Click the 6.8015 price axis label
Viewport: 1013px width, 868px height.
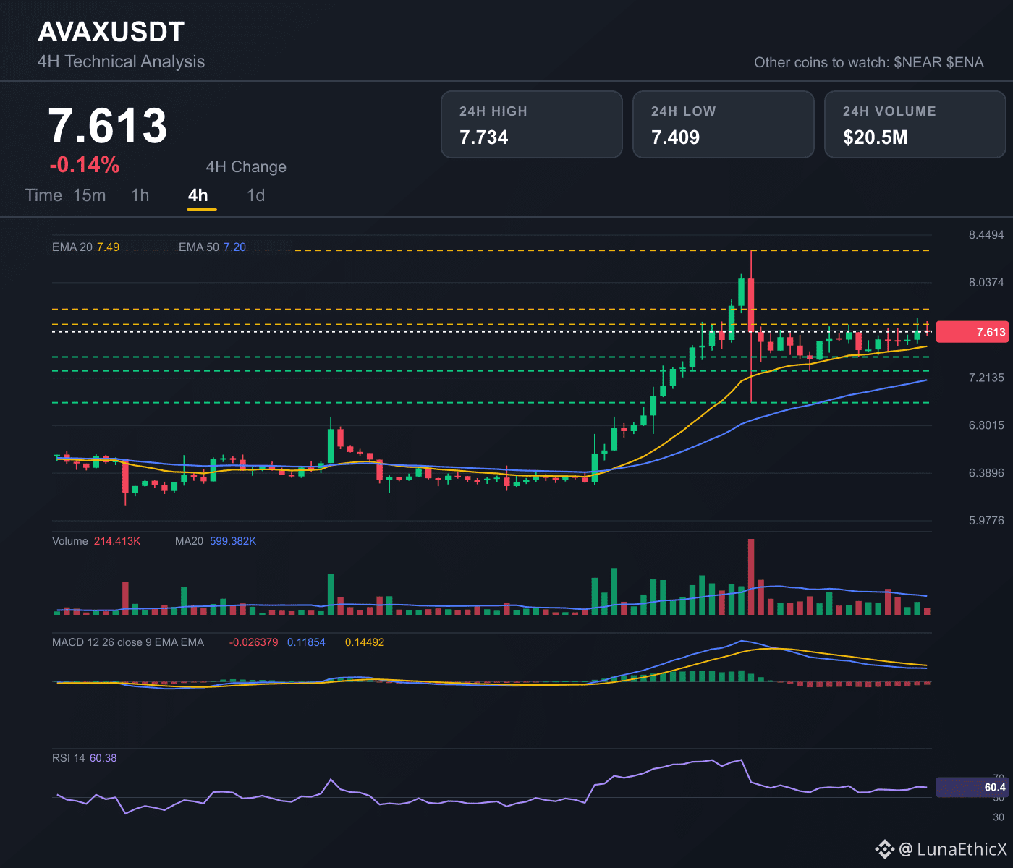pyautogui.click(x=986, y=425)
